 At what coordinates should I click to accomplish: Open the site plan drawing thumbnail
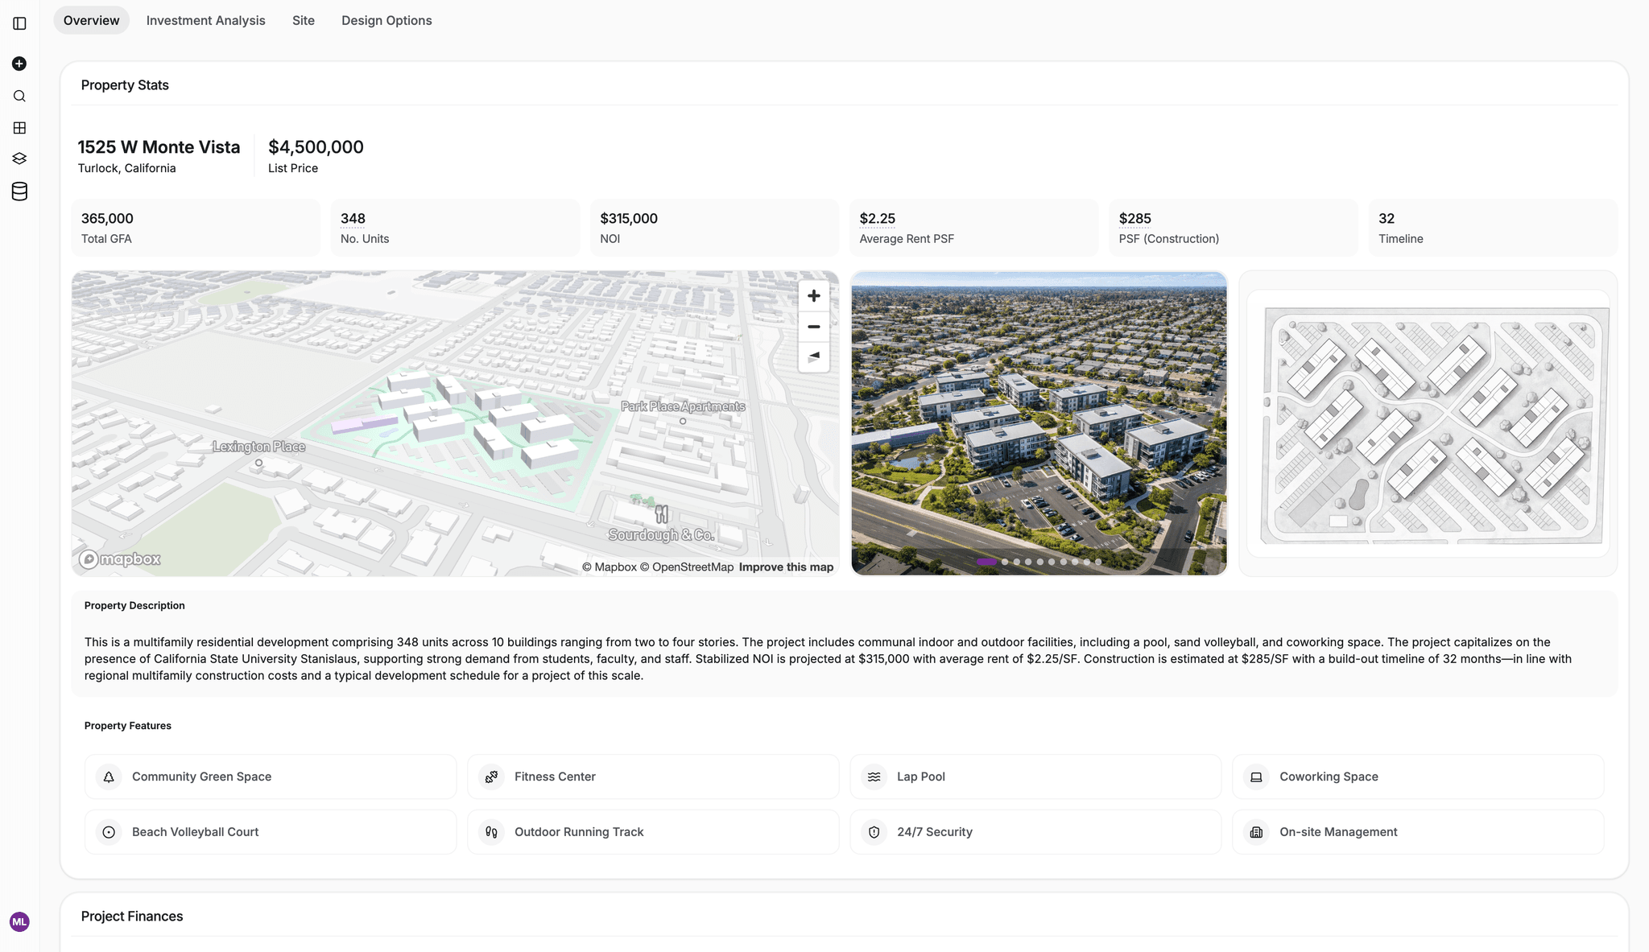(1428, 423)
